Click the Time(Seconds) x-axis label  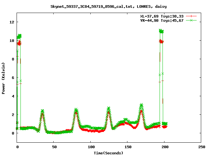point(109,153)
